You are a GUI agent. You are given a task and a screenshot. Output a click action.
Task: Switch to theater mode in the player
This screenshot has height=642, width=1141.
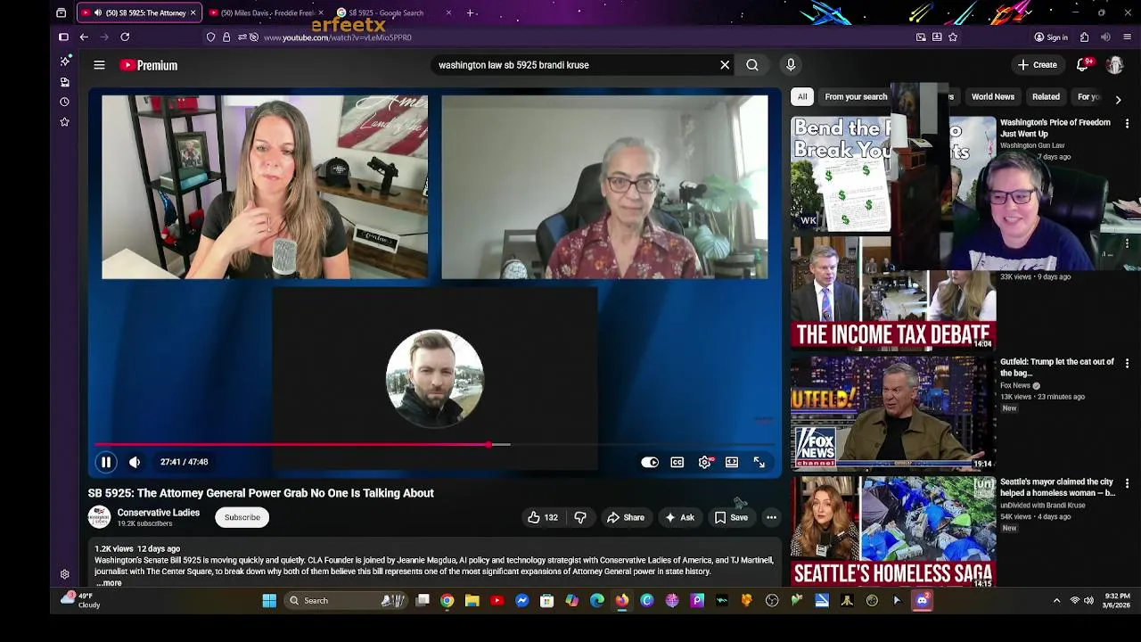click(x=732, y=462)
